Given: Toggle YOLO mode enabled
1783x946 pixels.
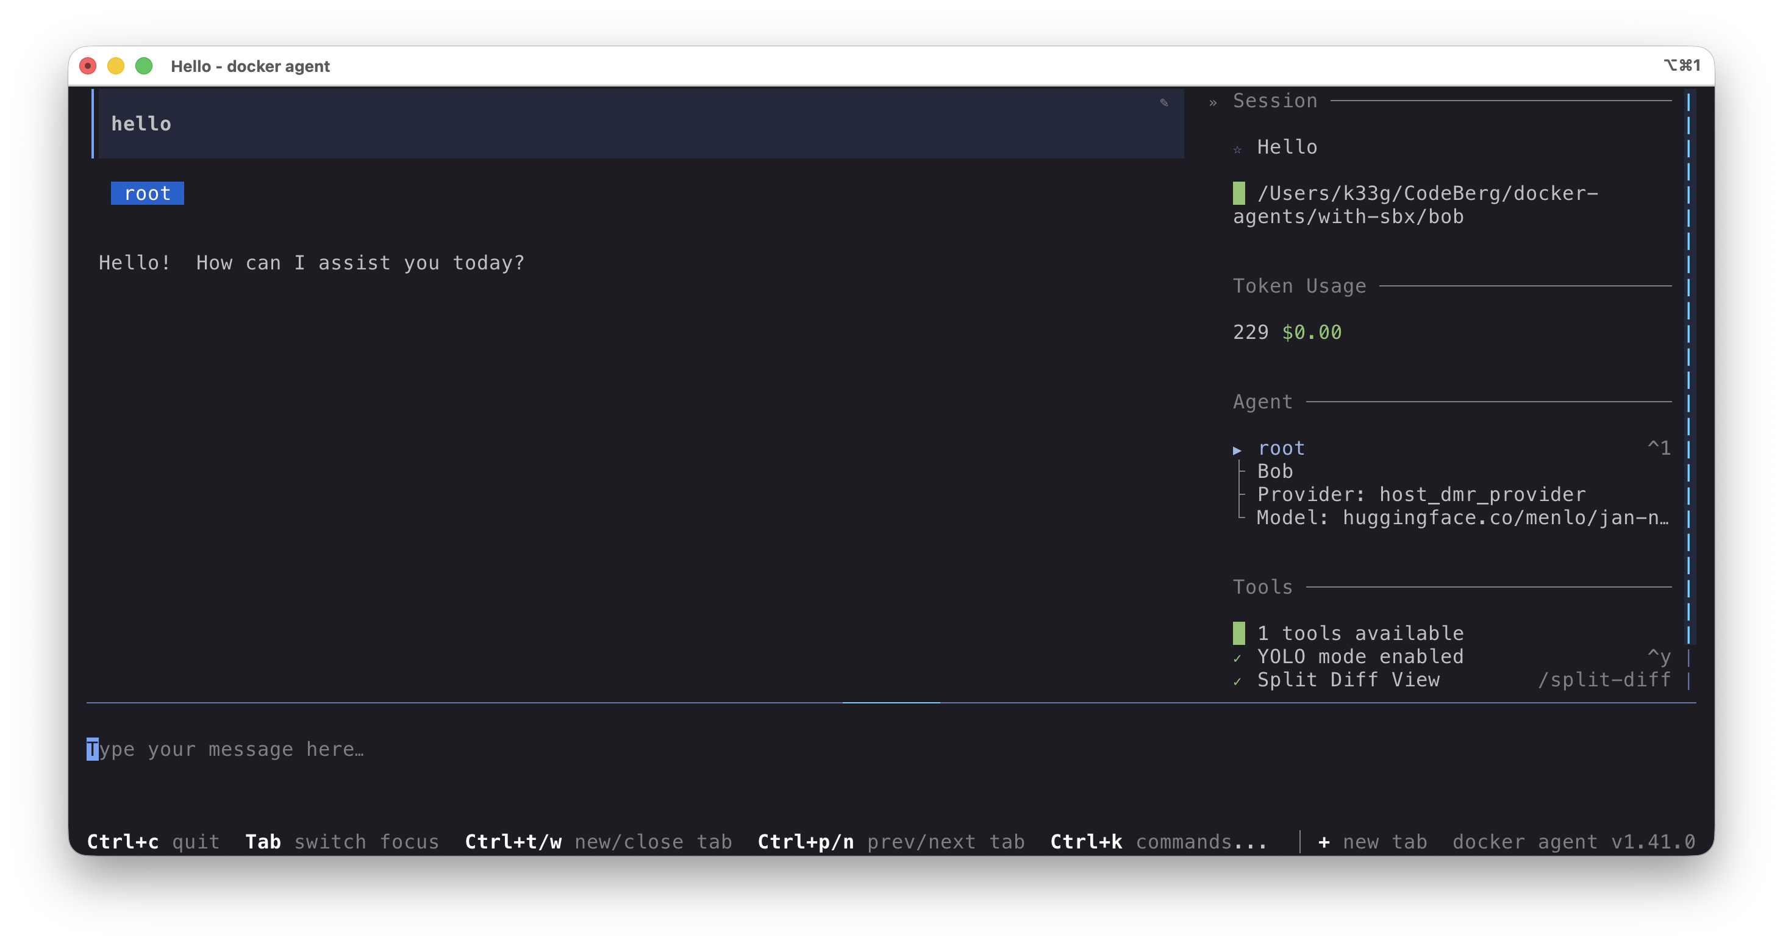Looking at the screenshot, I should tap(1359, 656).
